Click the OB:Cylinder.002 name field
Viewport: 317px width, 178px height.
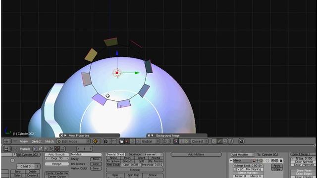28,155
